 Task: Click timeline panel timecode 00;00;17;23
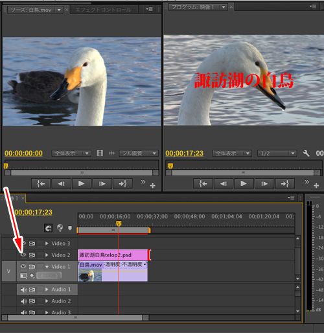pos(33,212)
